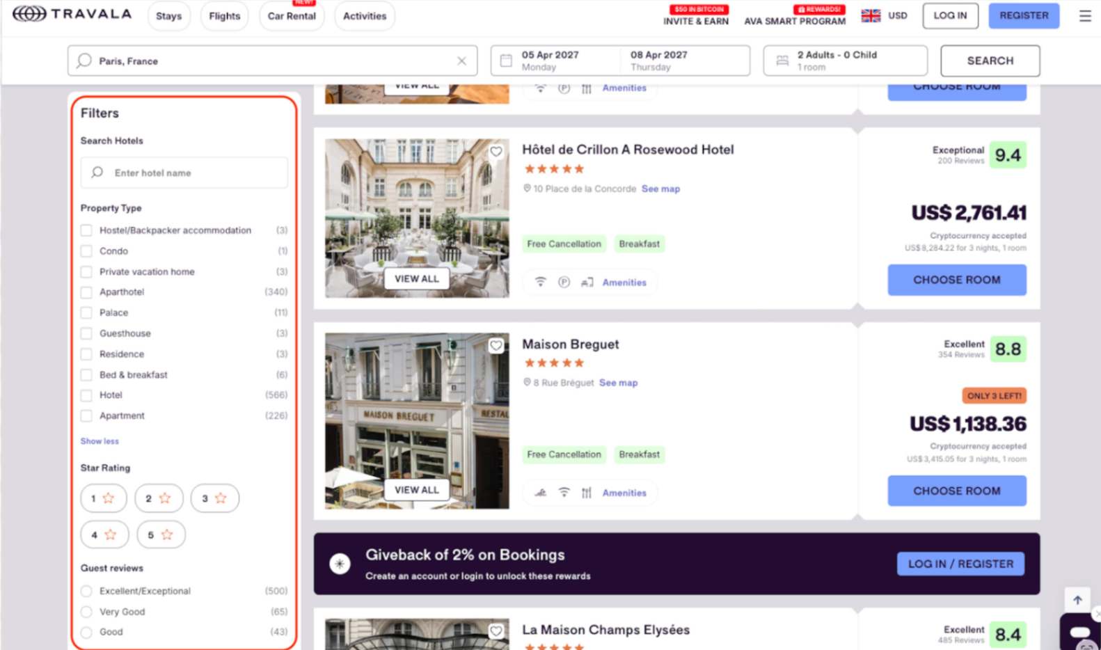Favorite Maison Breguet with heart icon
This screenshot has height=650, width=1101.
pyautogui.click(x=496, y=345)
